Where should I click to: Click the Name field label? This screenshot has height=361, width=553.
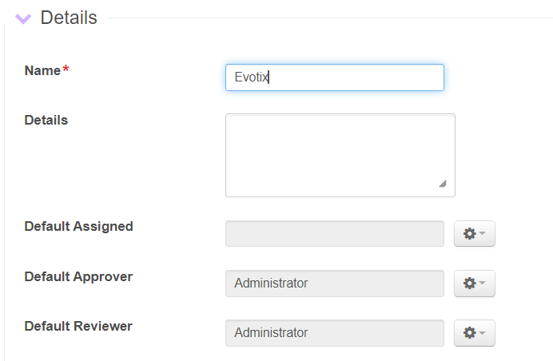(x=42, y=70)
